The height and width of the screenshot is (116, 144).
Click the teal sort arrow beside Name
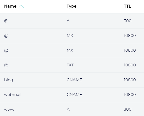point(21,6)
